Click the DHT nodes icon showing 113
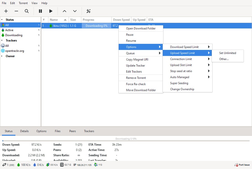Viewport: 252px width, 169px height. tap(96, 165)
